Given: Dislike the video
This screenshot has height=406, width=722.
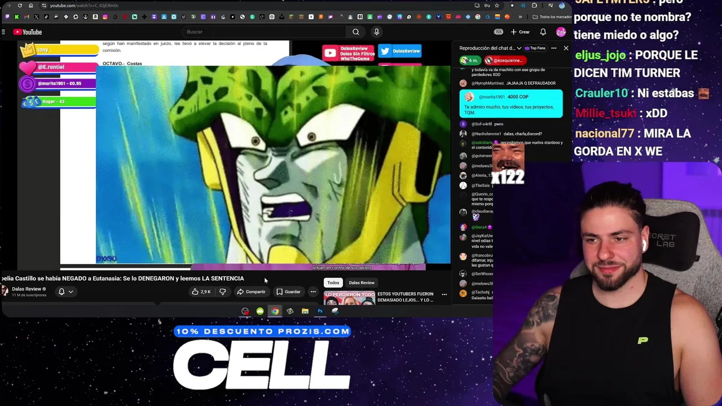Looking at the screenshot, I should (222, 292).
